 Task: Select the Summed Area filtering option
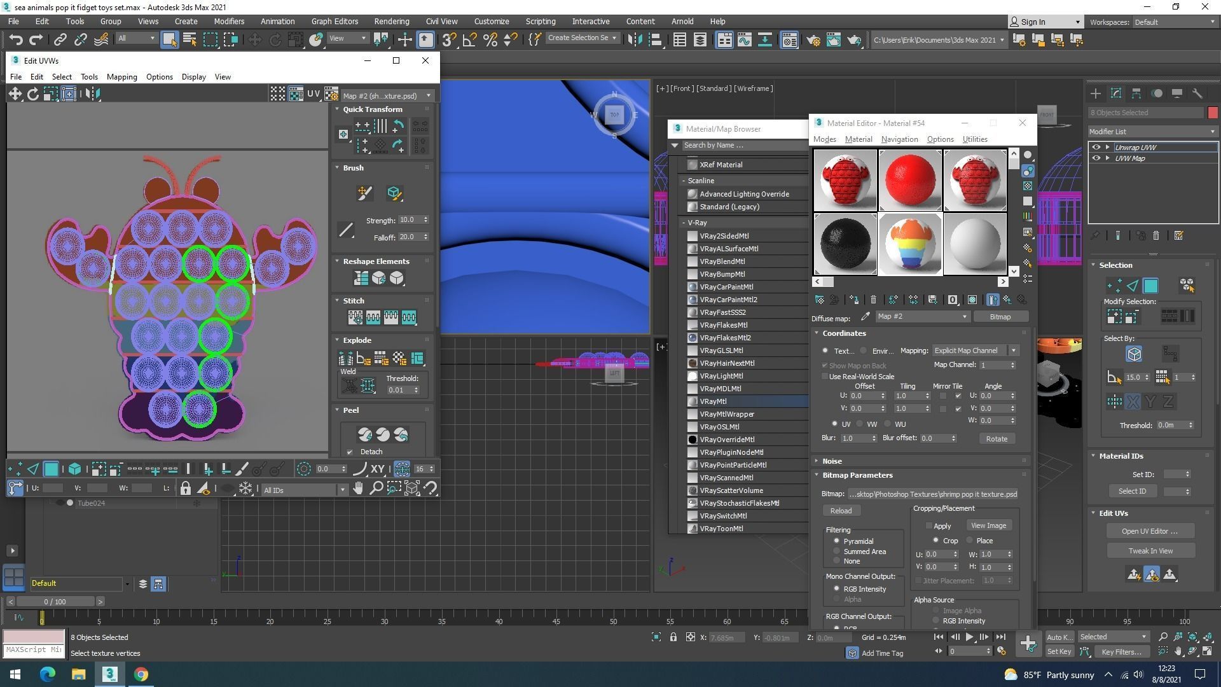836,552
